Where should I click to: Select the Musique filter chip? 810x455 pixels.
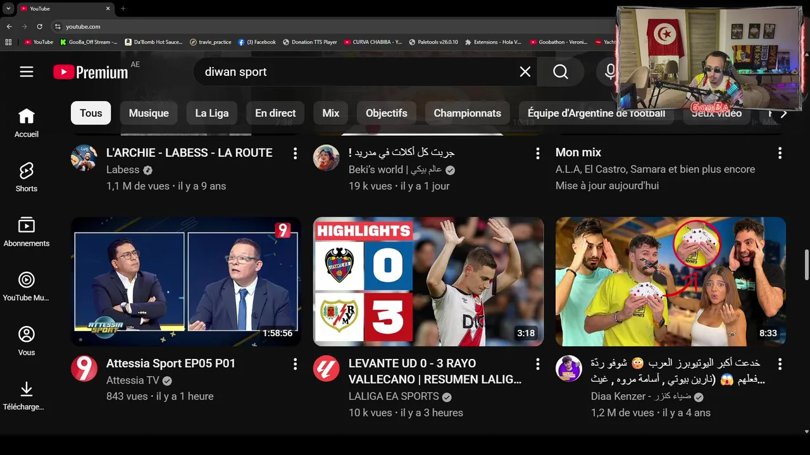click(149, 113)
